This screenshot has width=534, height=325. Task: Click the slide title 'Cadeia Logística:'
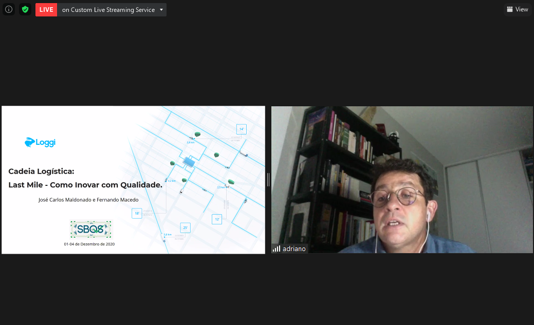coord(41,171)
